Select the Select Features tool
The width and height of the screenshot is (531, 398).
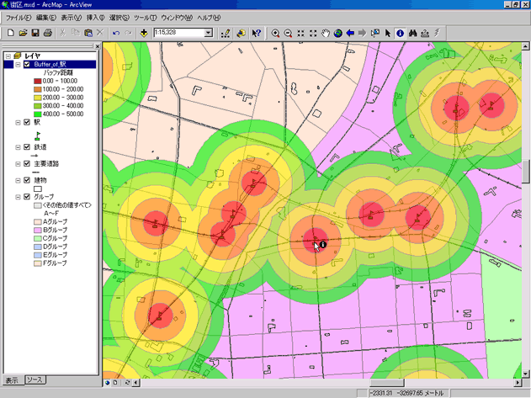pos(374,33)
